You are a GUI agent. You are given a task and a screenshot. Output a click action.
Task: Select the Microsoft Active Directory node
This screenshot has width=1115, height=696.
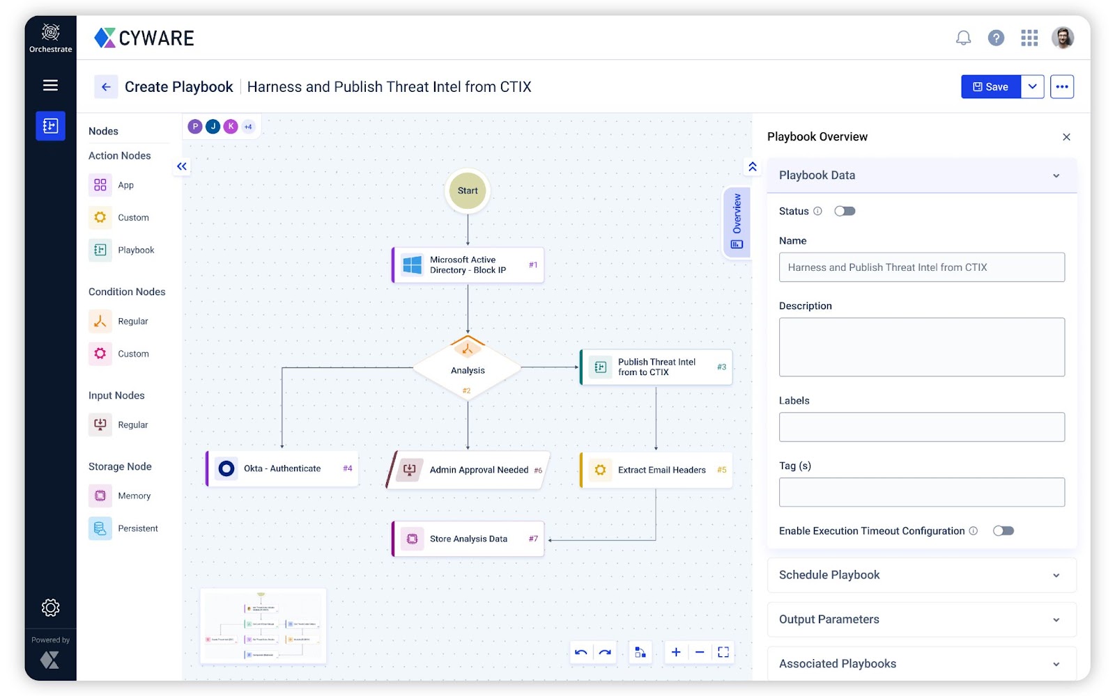[468, 265]
